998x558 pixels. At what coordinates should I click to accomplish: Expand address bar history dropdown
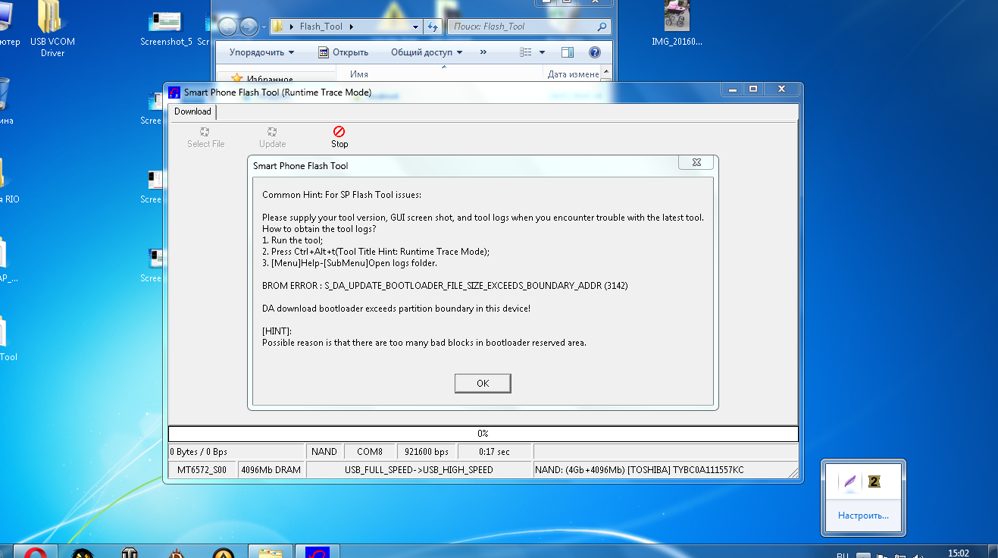(x=415, y=27)
